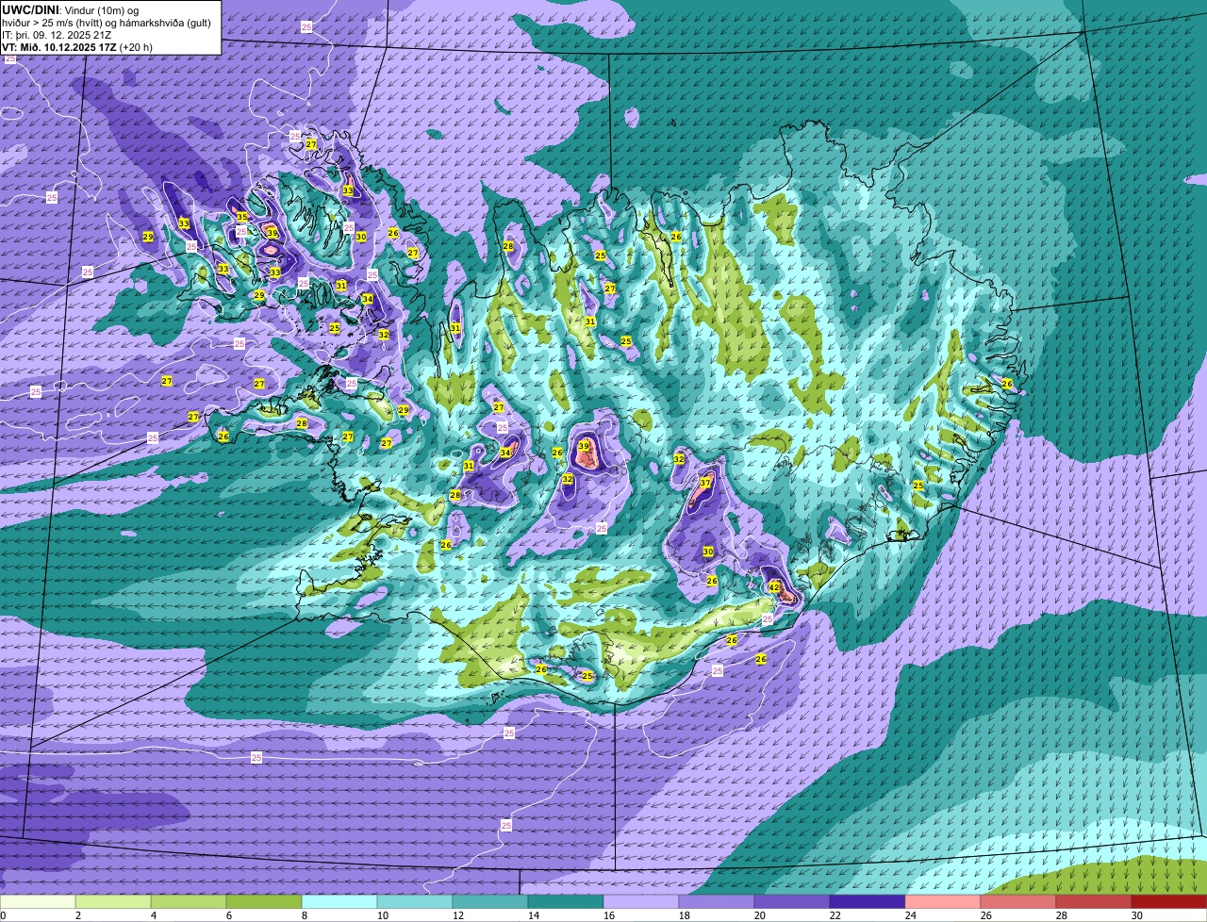Click the 24–26 m/s pink legend swatch
This screenshot has height=922, width=1207.
pos(943,901)
